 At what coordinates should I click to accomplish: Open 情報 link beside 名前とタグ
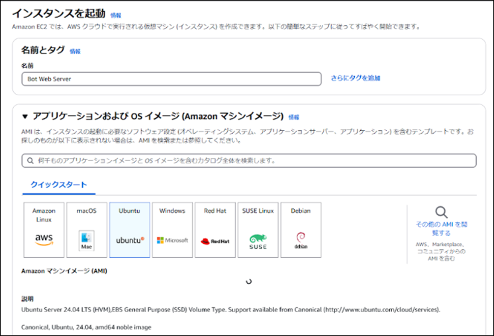coord(75,51)
